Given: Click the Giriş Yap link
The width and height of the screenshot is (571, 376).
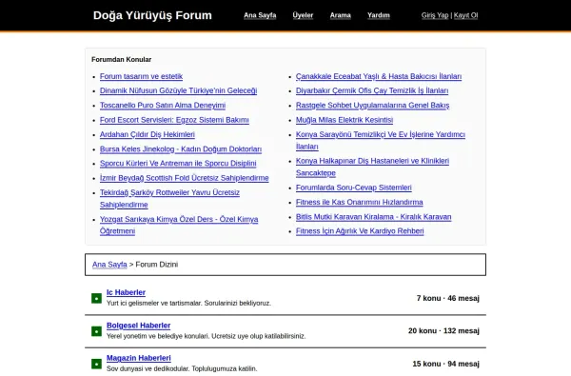Looking at the screenshot, I should pyautogui.click(x=435, y=15).
